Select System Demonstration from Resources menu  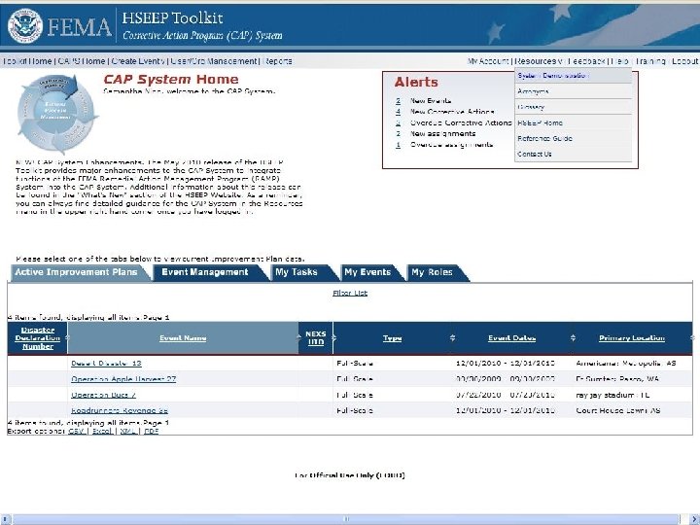574,76
